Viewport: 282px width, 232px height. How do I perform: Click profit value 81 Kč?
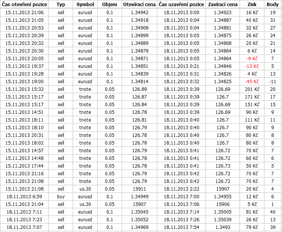(252, 212)
